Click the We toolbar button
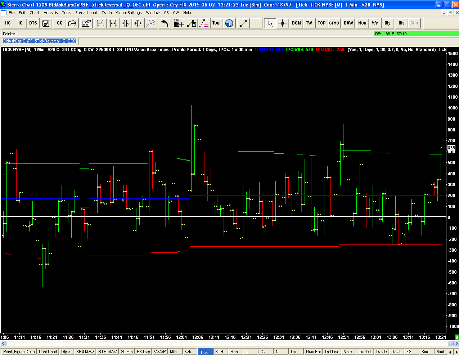 coord(375,23)
